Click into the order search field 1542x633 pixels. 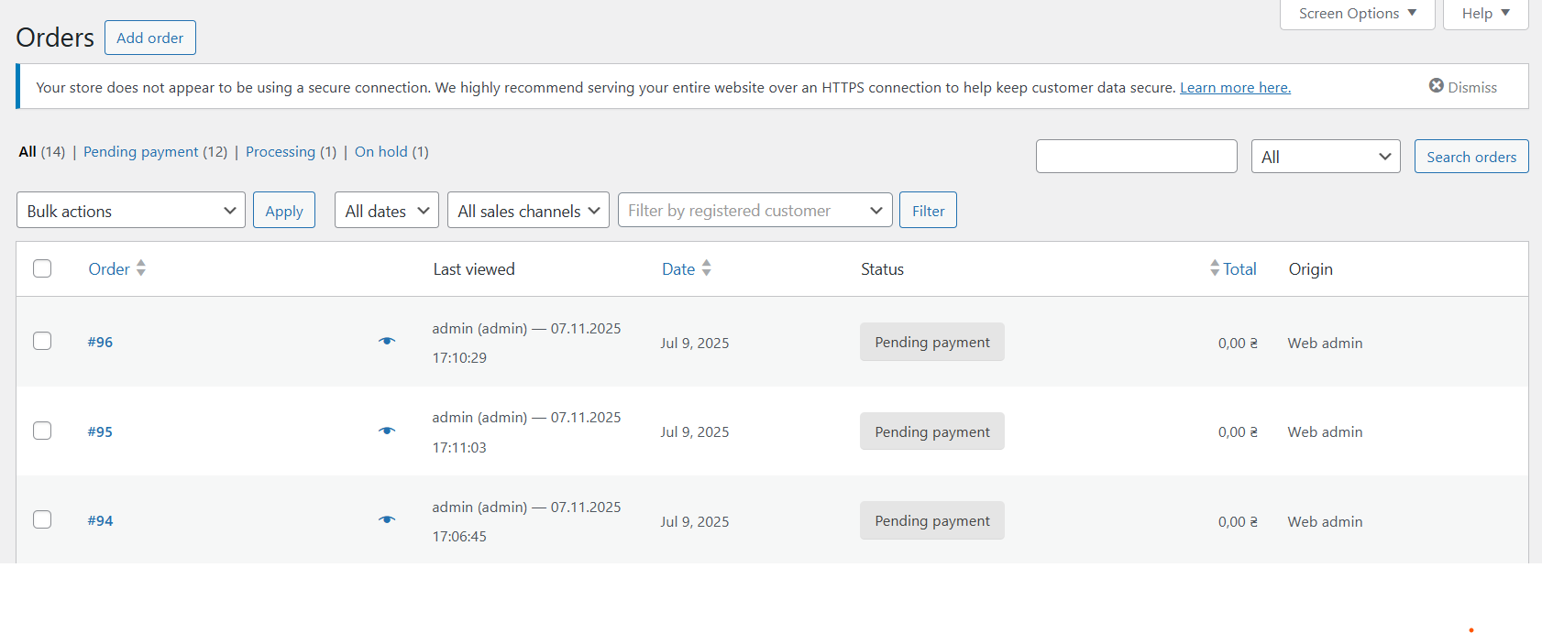[x=1136, y=157]
